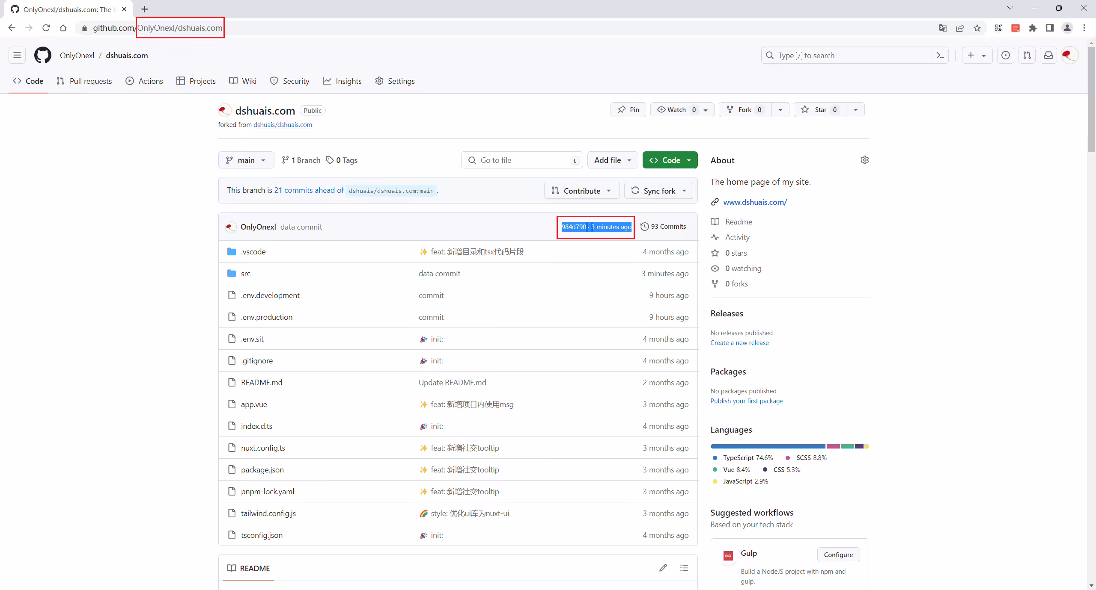This screenshot has height=590, width=1096.
Task: Expand the green Code dropdown
Action: point(670,160)
